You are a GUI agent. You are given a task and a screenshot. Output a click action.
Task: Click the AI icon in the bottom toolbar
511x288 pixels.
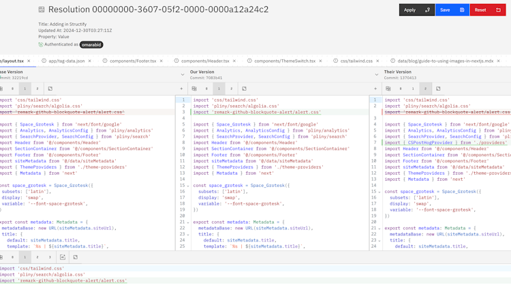[x=63, y=257]
